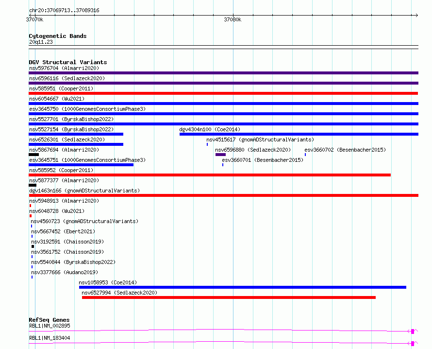Open the nsv585951 (Cooper2011) label
432x349 pixels.
click(x=61, y=88)
